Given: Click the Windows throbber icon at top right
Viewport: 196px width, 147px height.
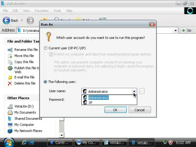Looking at the screenshot, I should [190, 11].
